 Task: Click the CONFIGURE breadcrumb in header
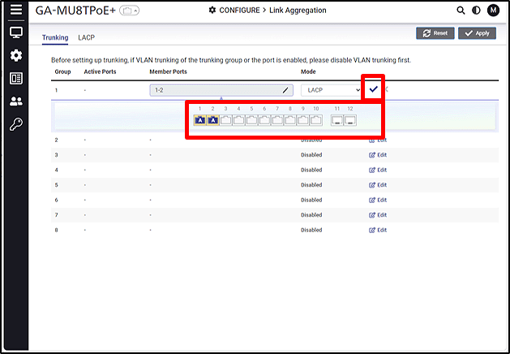click(239, 11)
